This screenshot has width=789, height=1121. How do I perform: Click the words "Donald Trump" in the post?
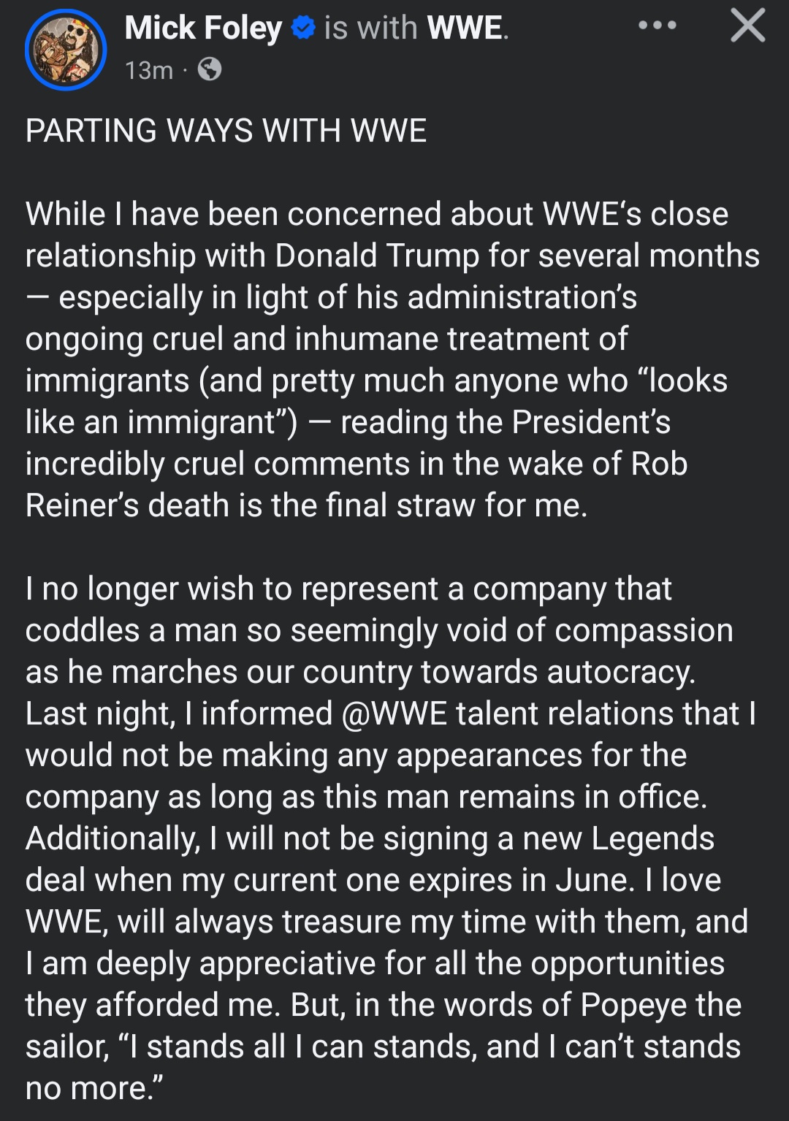(378, 256)
